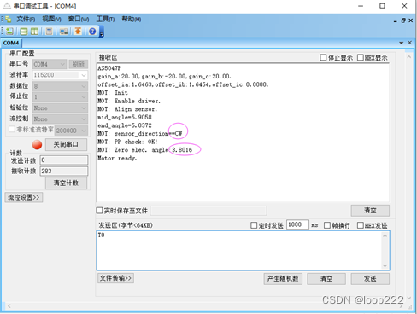
Task: Click the 'MOT: Enable driver.' line
Action: pos(129,101)
